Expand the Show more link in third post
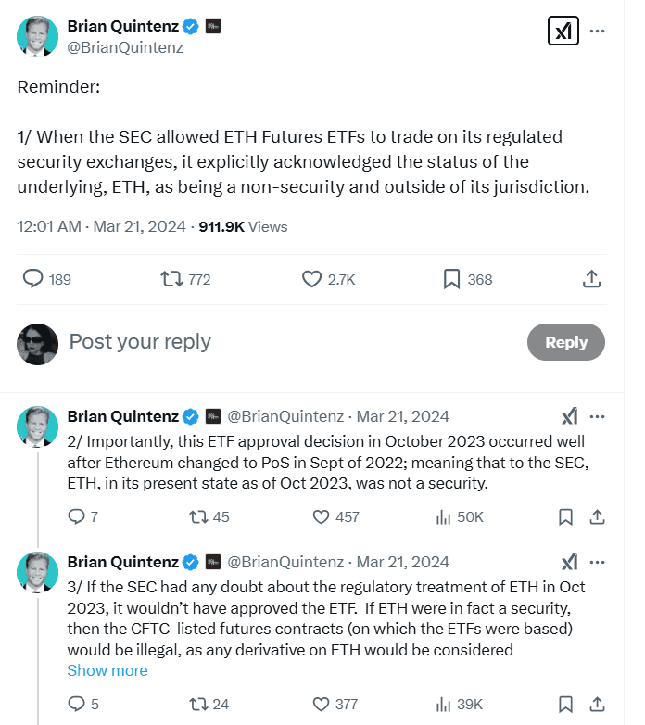Image resolution: width=645 pixels, height=725 pixels. [107, 670]
